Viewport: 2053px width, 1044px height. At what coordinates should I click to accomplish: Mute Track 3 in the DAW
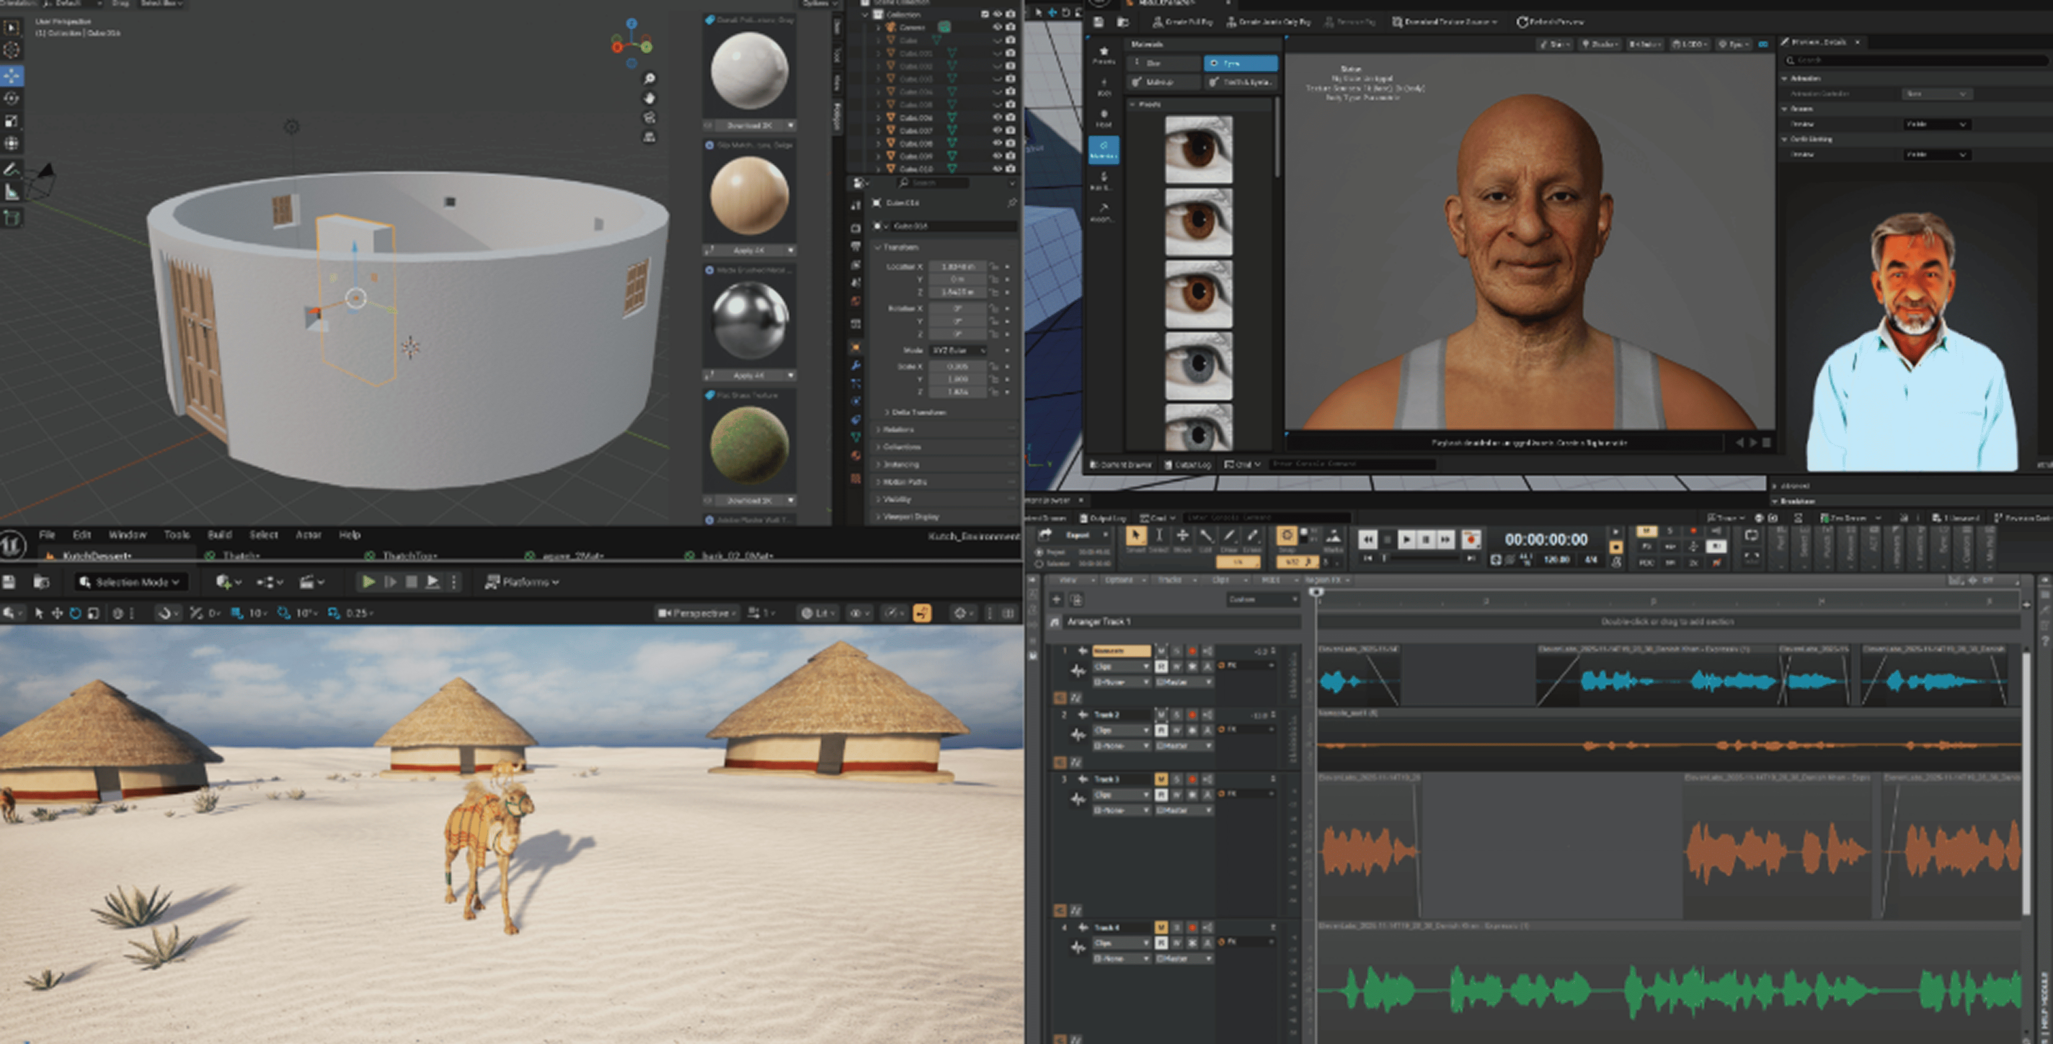[x=1161, y=779]
